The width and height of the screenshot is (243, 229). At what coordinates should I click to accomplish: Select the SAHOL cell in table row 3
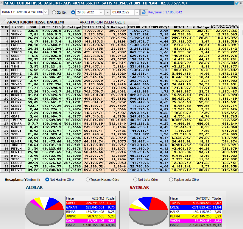coord(18,38)
